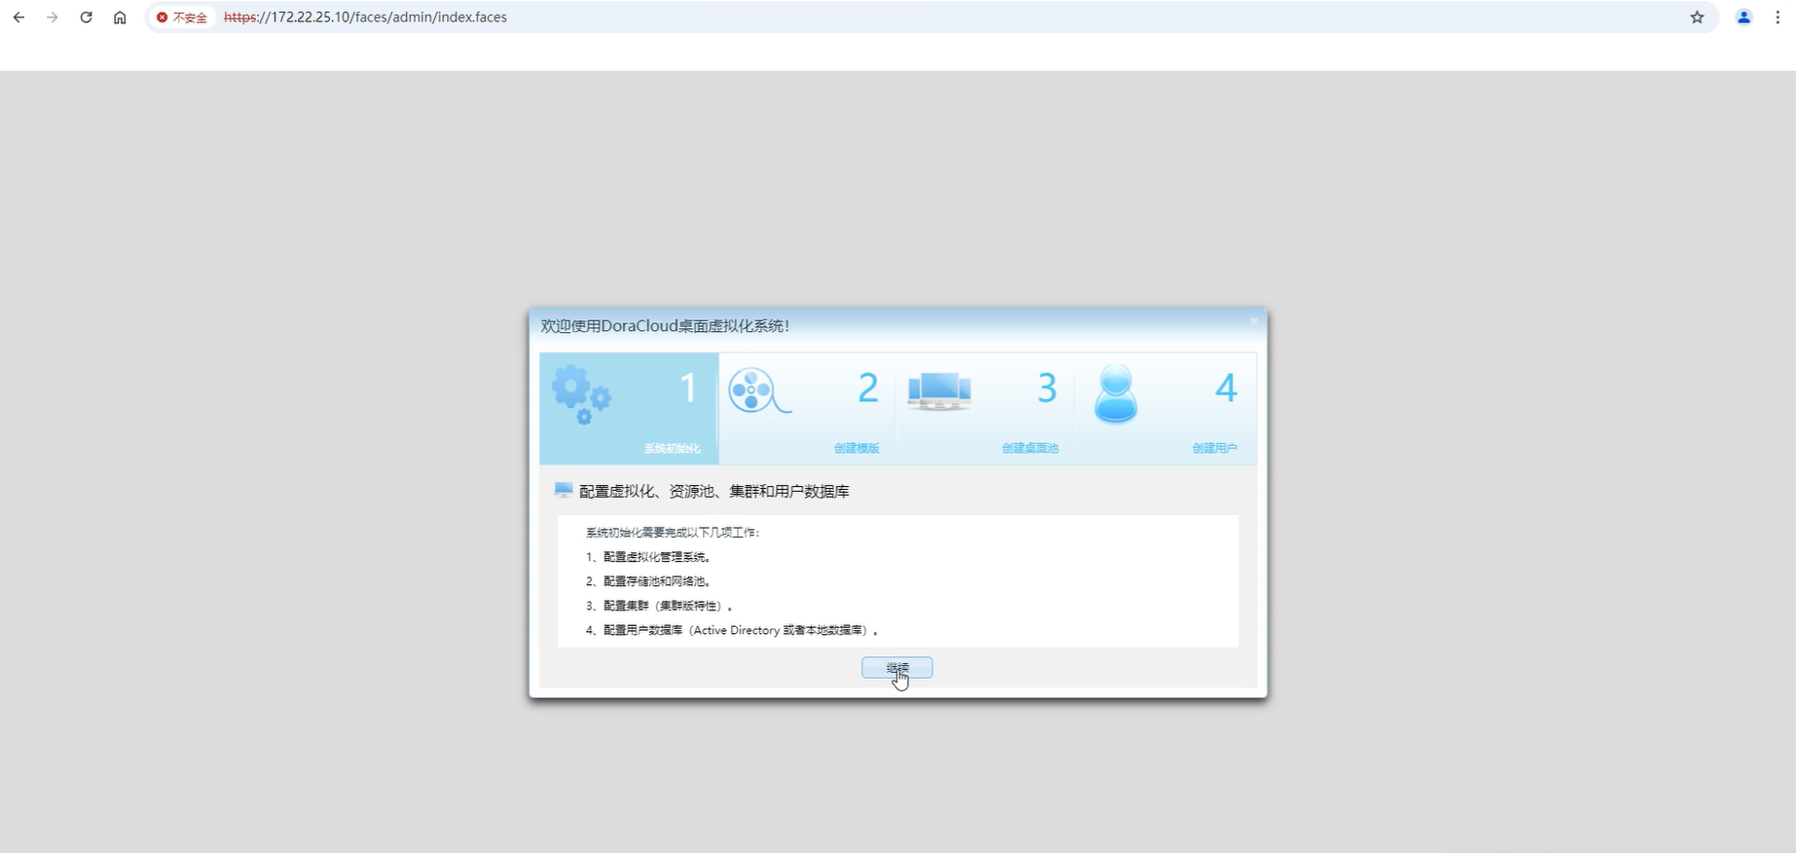This screenshot has height=853, width=1796.
Task: Click the large number 2 in wizard
Action: pos(867,389)
